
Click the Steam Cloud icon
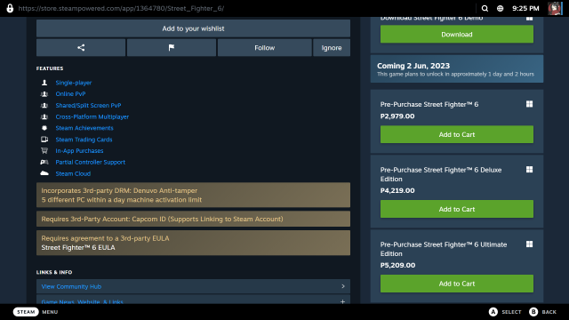point(44,173)
